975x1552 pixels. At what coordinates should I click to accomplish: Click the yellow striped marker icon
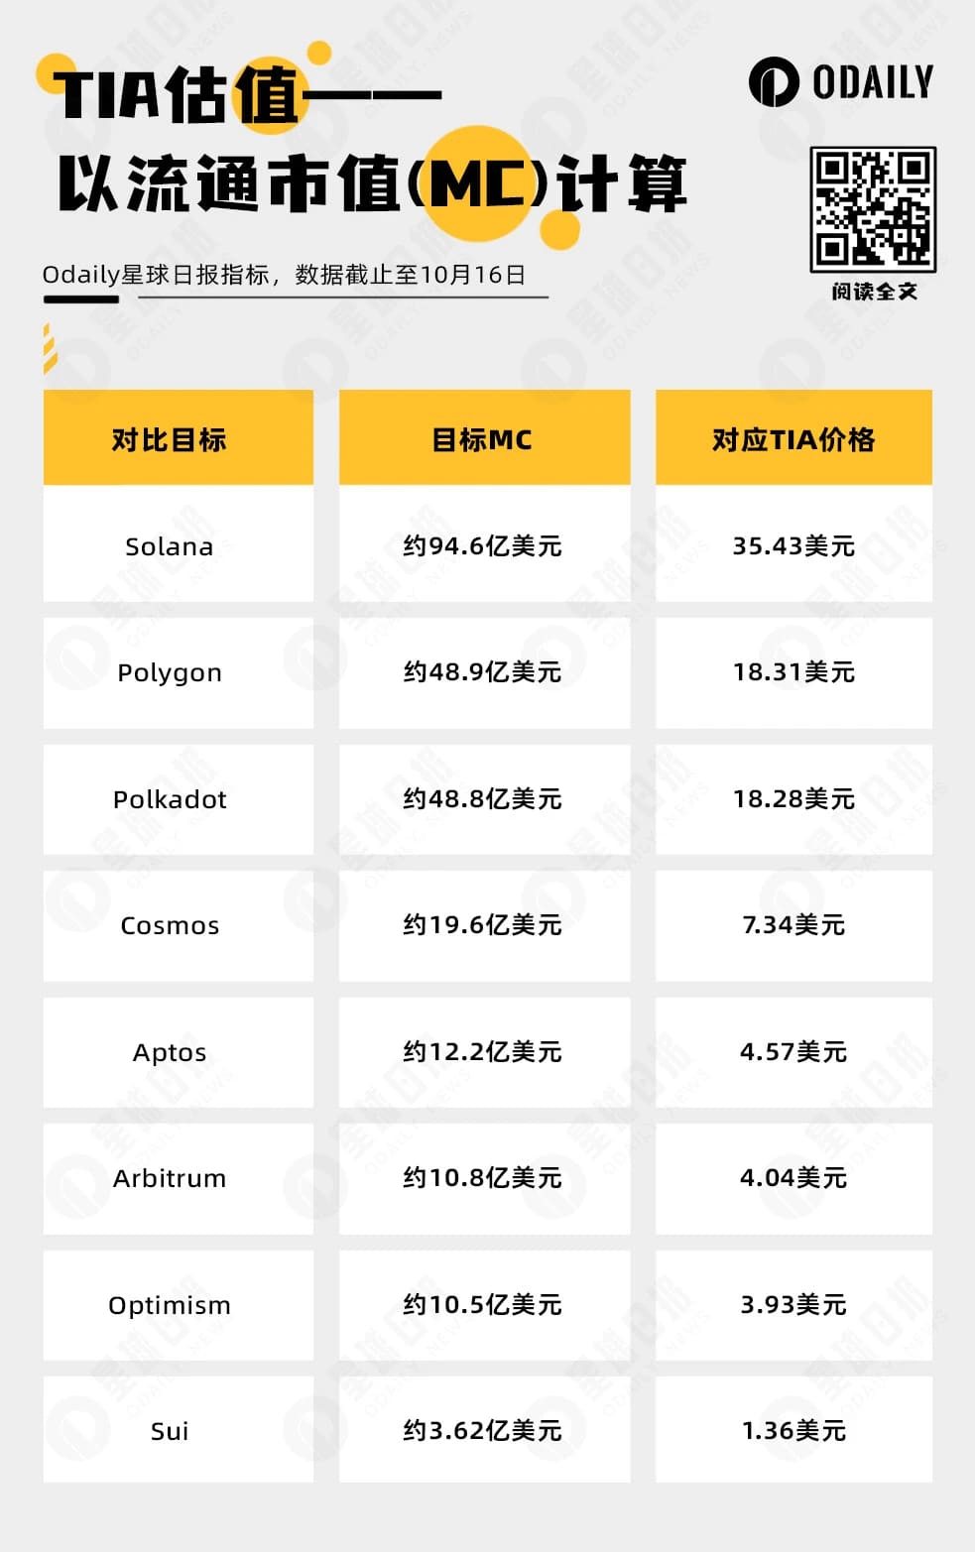coord(50,349)
